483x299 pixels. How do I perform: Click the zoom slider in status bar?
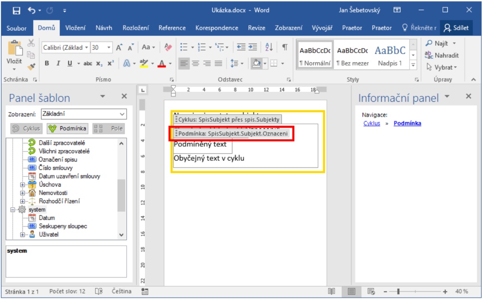[398, 292]
